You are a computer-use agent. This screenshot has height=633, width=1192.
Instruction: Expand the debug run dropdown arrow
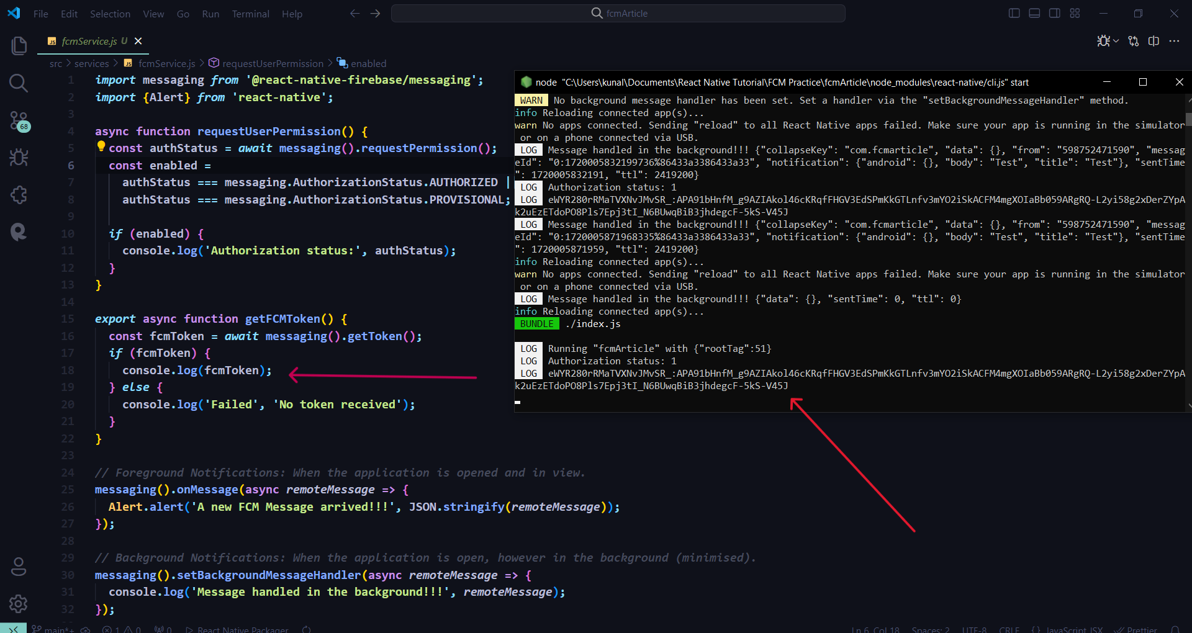[1116, 41]
